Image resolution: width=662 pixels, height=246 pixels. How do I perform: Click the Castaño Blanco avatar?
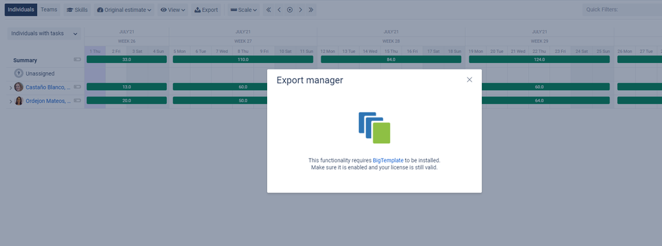19,87
